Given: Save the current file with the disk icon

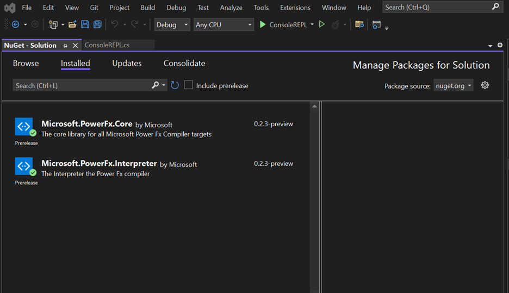Looking at the screenshot, I should (85, 24).
